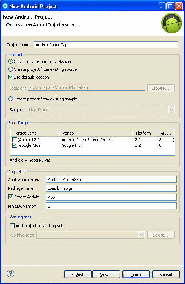The height and width of the screenshot is (284, 185).
Task: Click the Create Activity name field
Action: coord(111,197)
